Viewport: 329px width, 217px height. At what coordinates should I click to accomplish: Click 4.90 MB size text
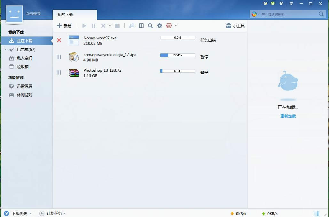pos(91,60)
